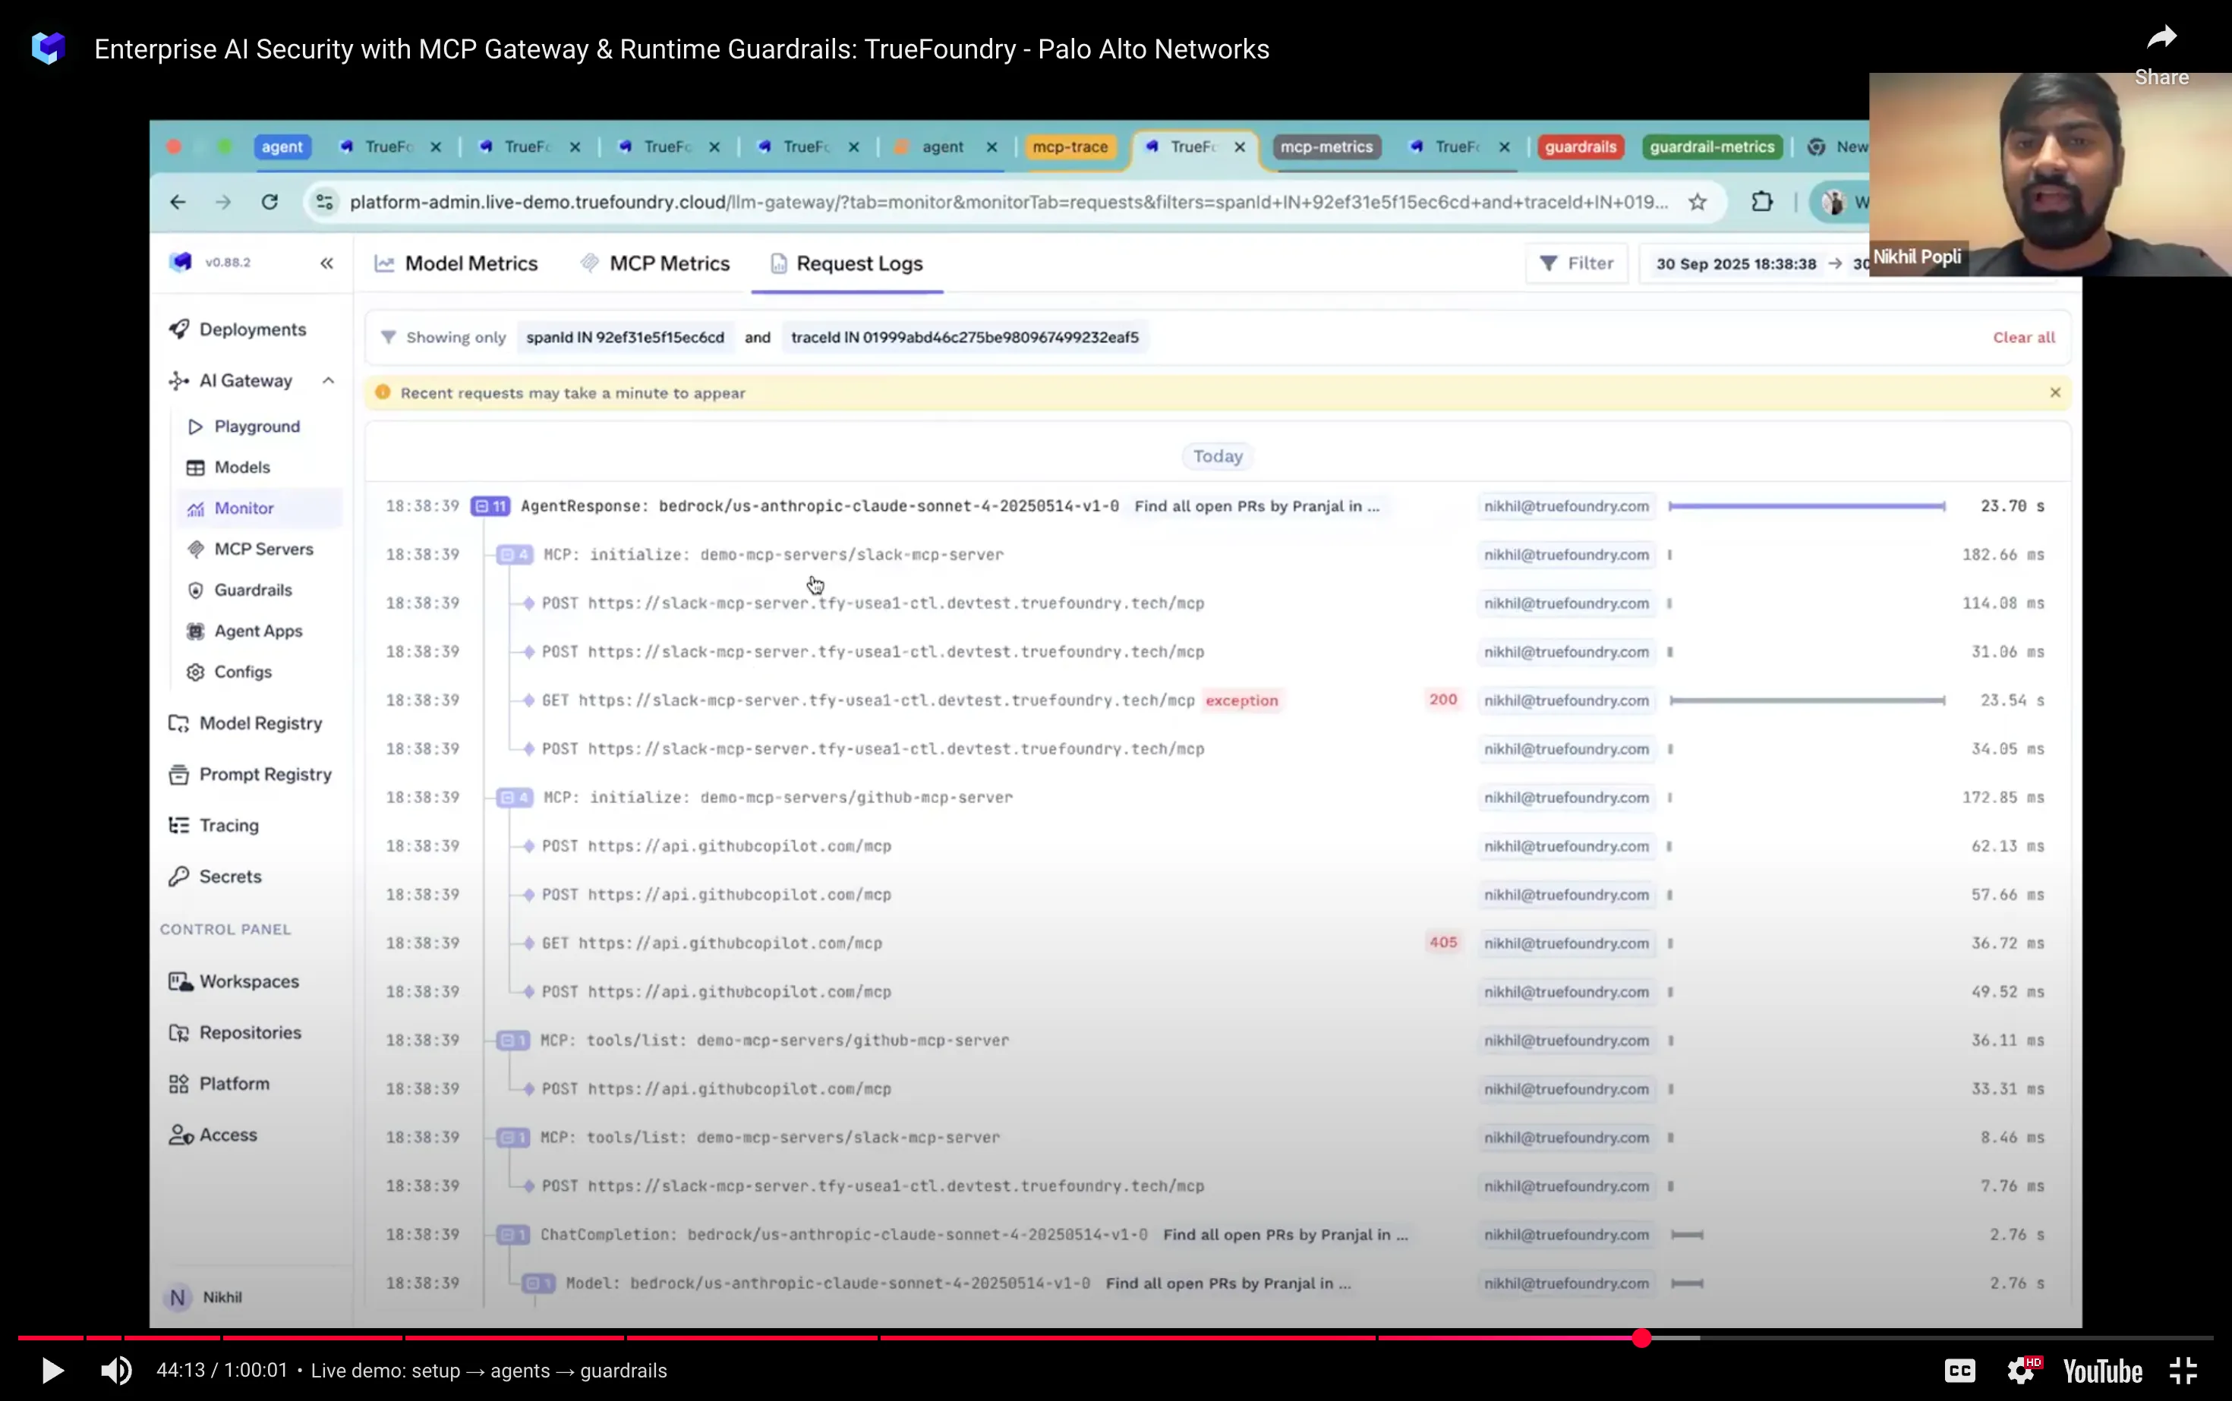Open Guardrails in the sidebar
Image resolution: width=2232 pixels, height=1401 pixels.
tap(252, 590)
